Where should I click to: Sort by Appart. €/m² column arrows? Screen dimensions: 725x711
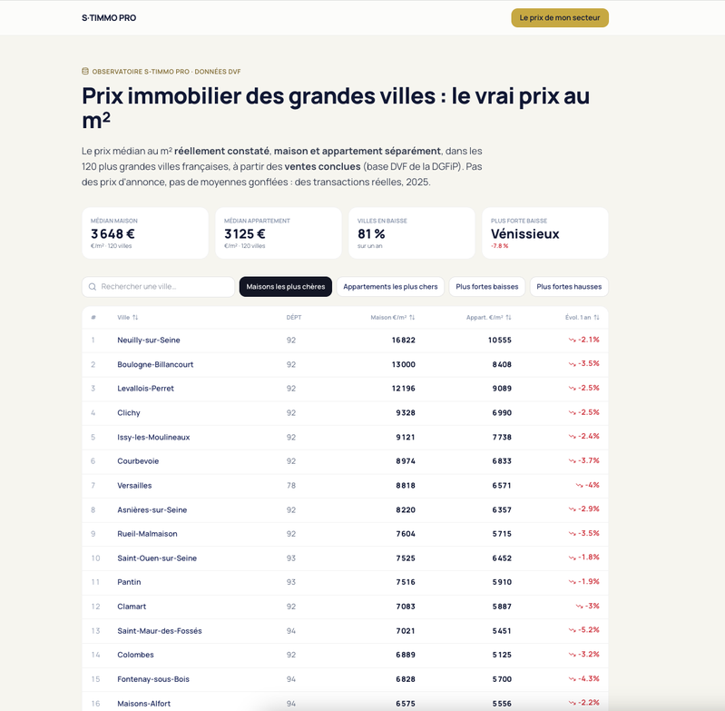[509, 317]
